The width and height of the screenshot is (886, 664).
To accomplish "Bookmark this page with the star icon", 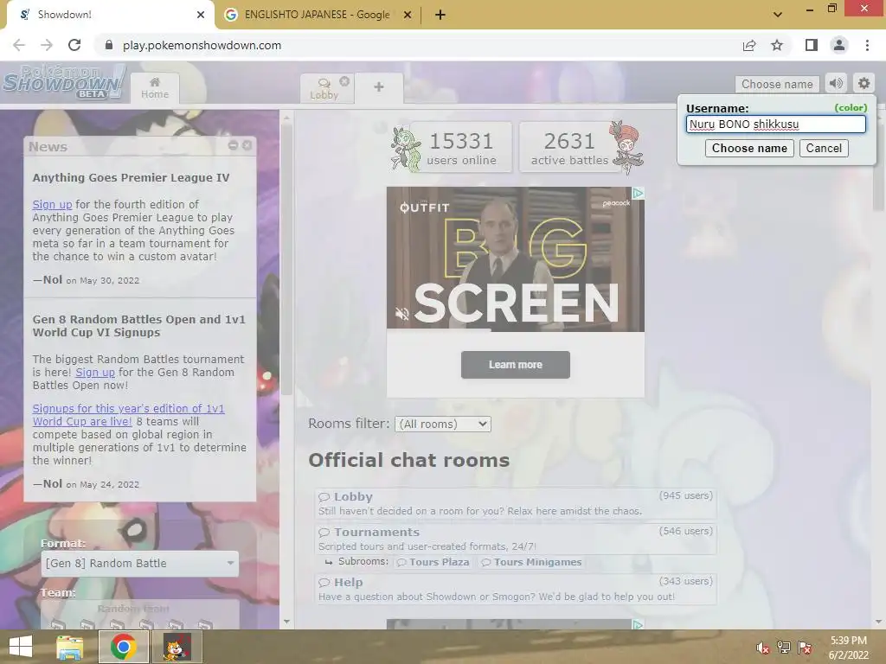I will click(x=777, y=45).
